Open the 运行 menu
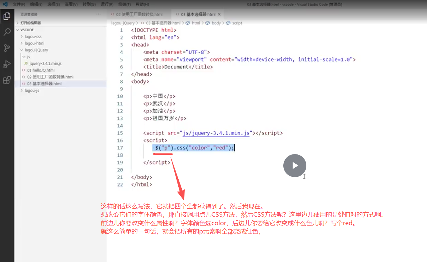 (107, 4)
